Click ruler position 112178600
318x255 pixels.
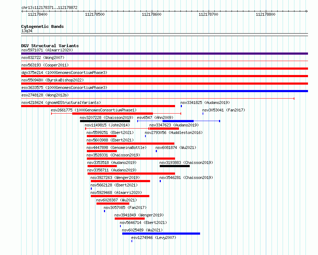pos(152,14)
